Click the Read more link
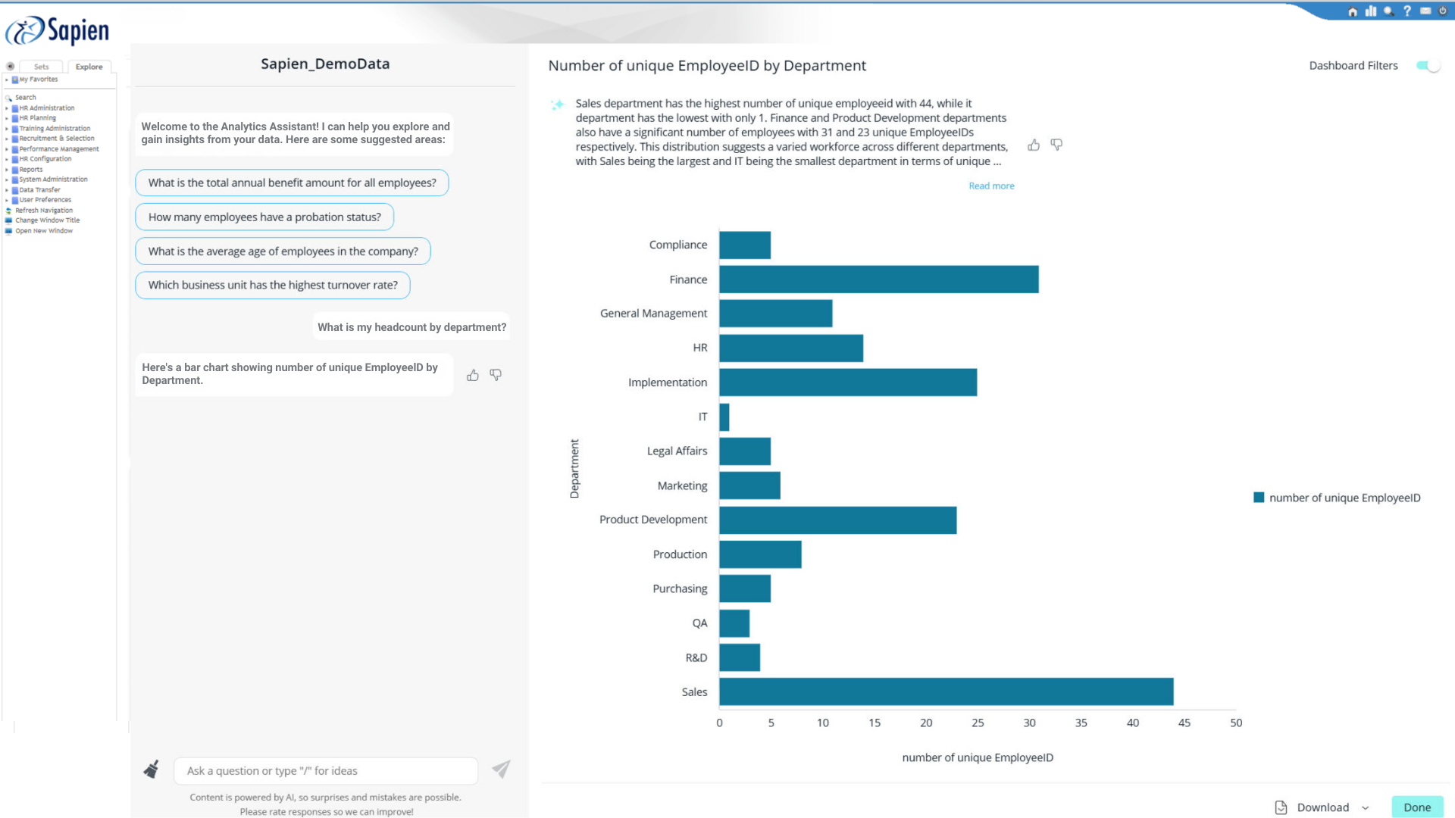The height and width of the screenshot is (818, 1455). (991, 186)
